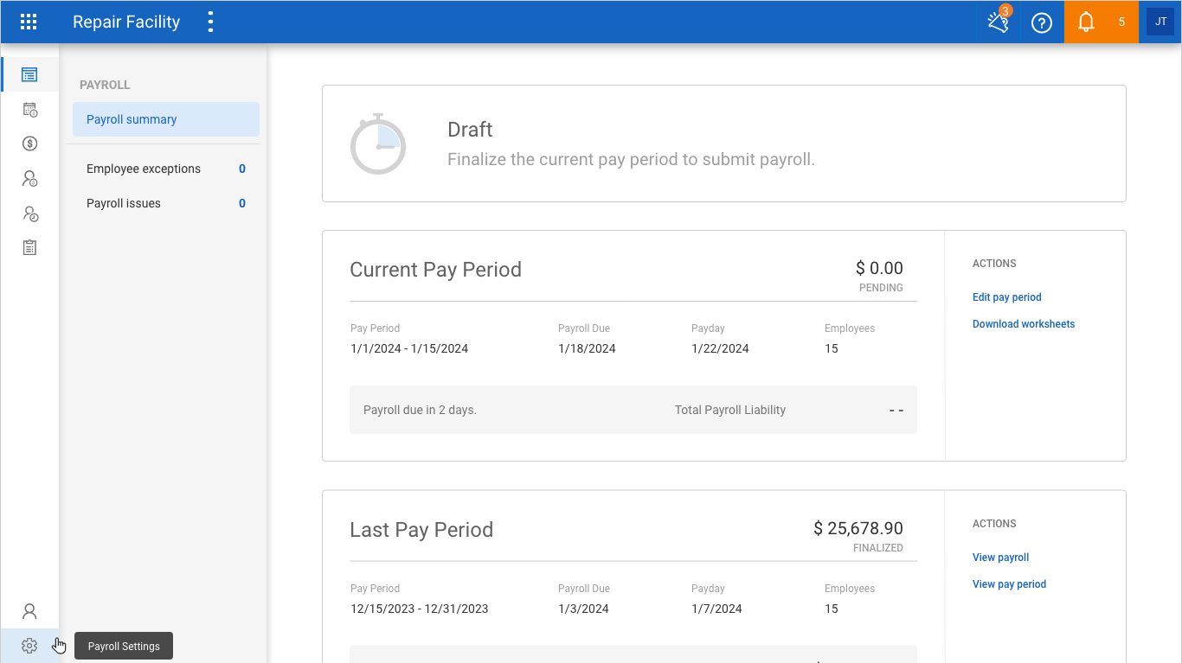Select the payroll summary list icon in sidebar

(29, 74)
